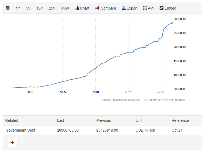Open the Compare option
This screenshot has height=152, width=205.
(x=108, y=8)
